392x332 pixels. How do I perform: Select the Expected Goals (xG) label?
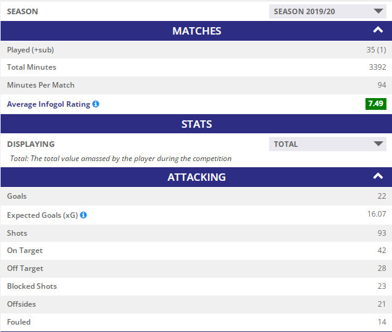[43, 215]
